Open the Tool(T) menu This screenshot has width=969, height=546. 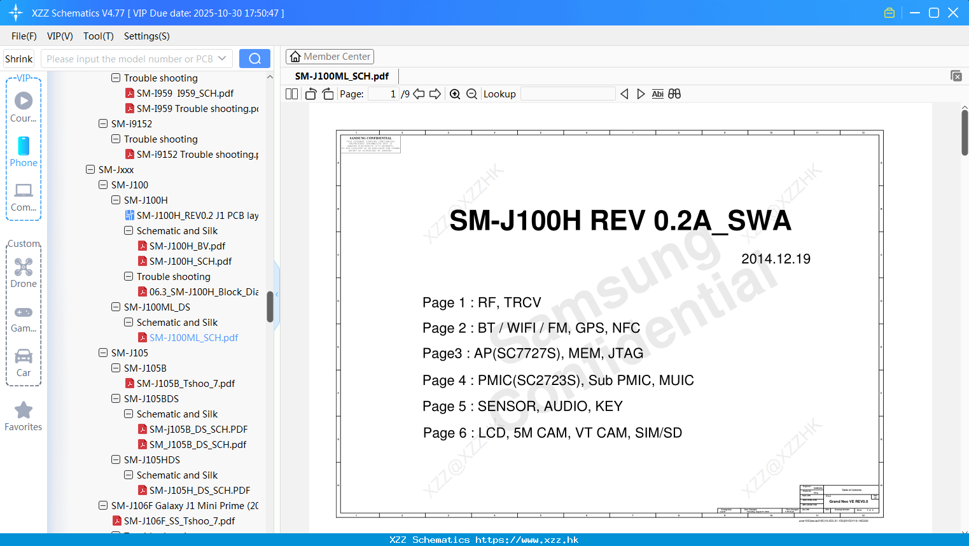[x=99, y=36]
